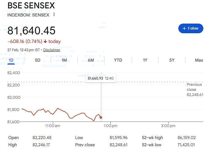The width and height of the screenshot is (209, 151).
Task: Open the three-dot more options menu
Action: tap(54, 14)
